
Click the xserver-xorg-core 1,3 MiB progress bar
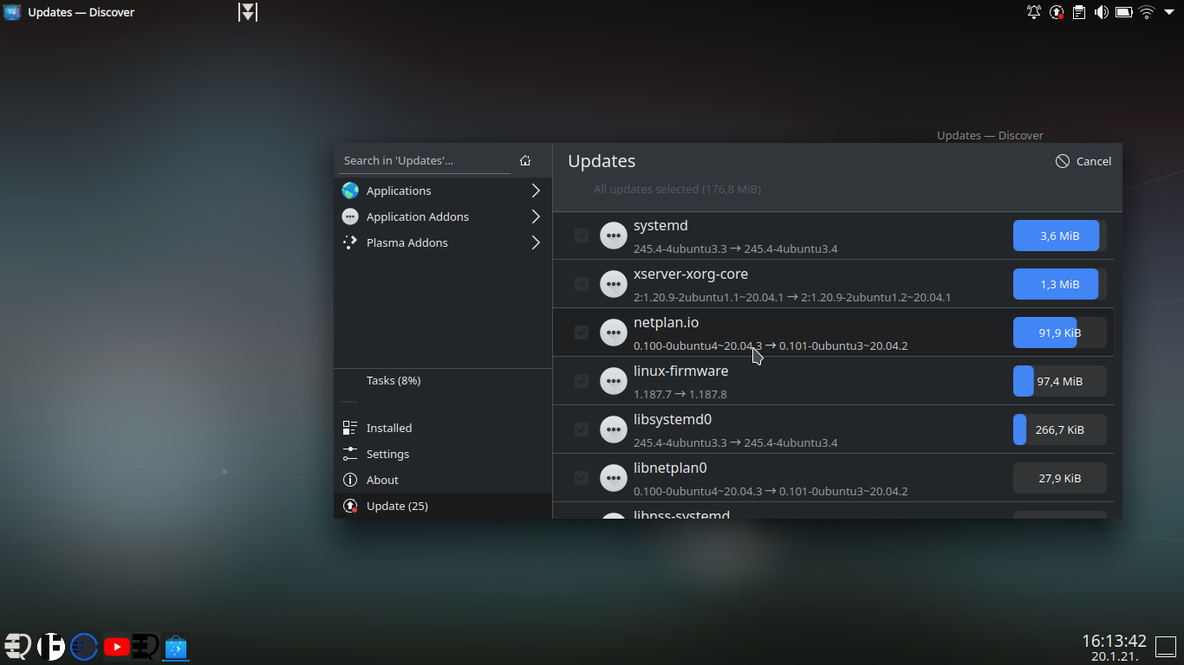pyautogui.click(x=1060, y=284)
